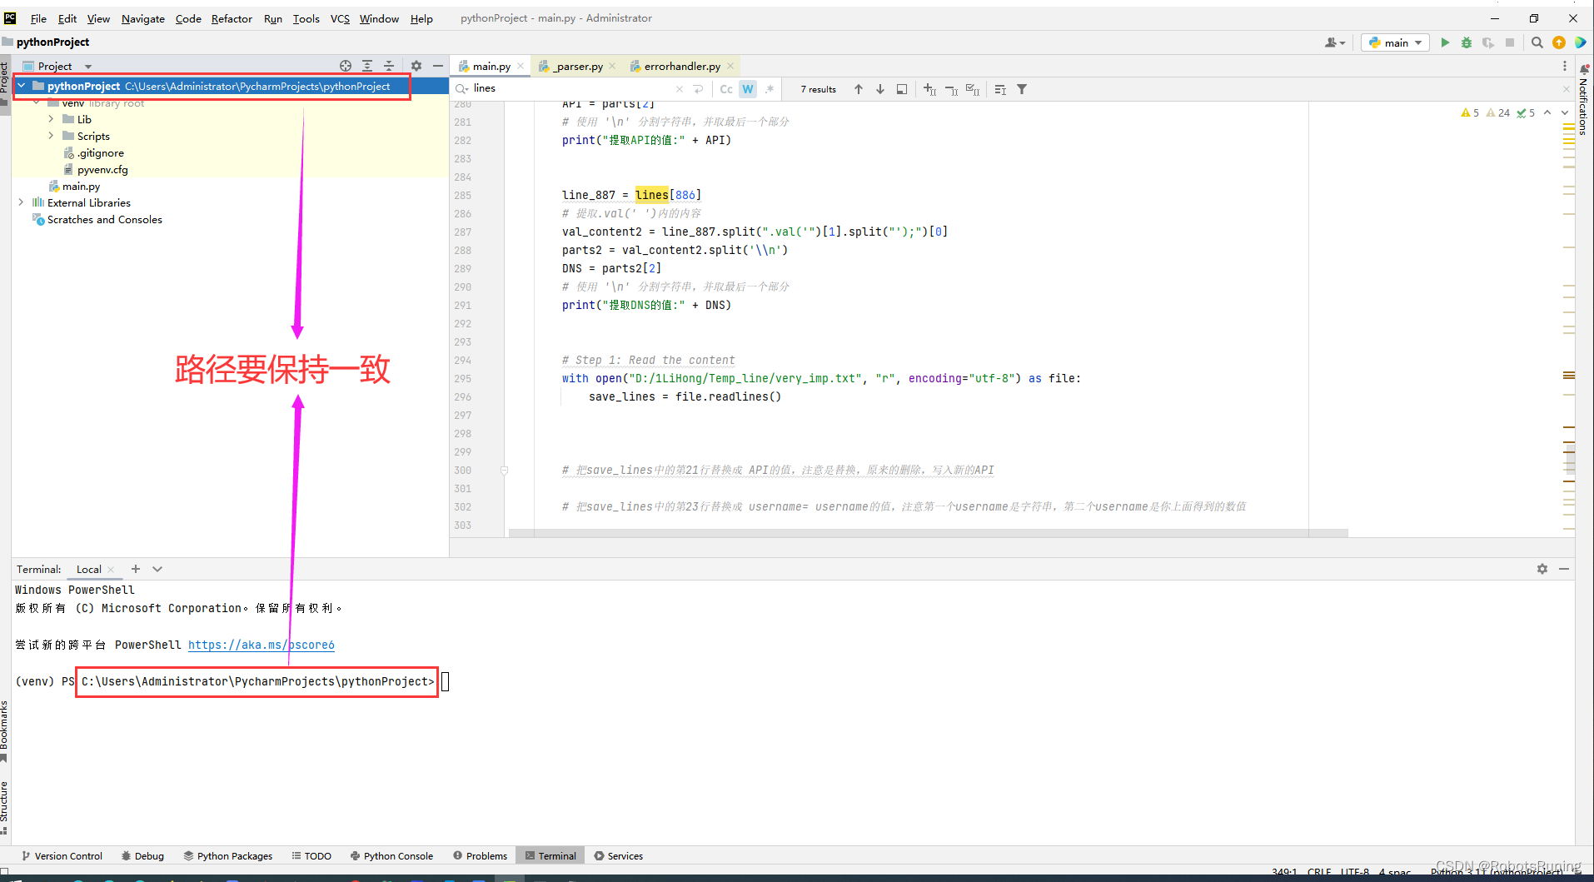Open editor tabs options menu

tap(1564, 66)
